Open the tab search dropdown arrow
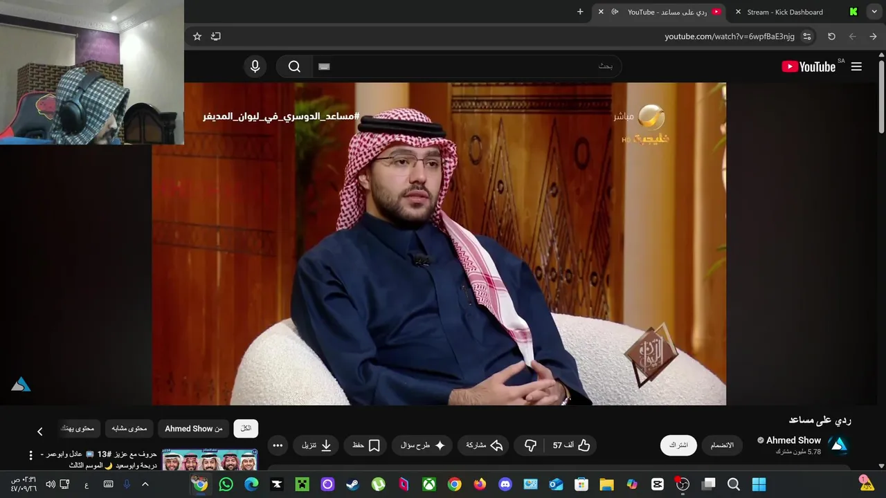This screenshot has width=886, height=498. point(874,12)
